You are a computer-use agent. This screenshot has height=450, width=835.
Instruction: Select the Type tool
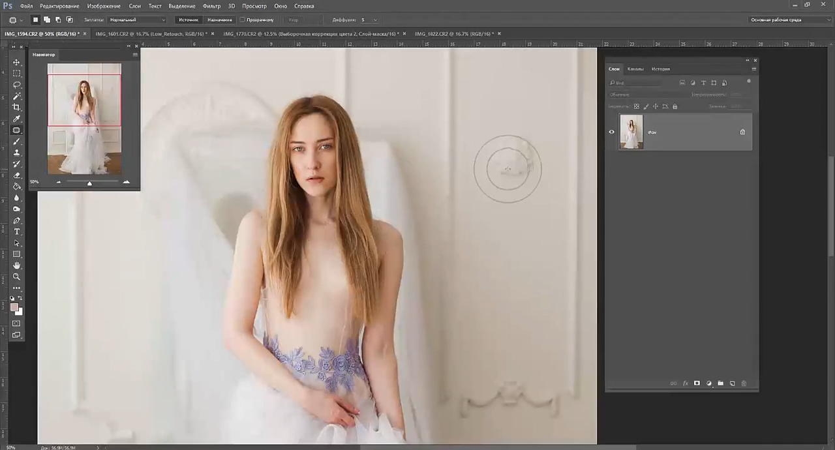click(x=17, y=232)
